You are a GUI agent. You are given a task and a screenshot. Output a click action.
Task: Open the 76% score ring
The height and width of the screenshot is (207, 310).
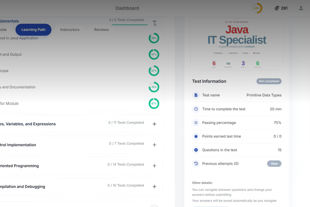pyautogui.click(x=154, y=87)
